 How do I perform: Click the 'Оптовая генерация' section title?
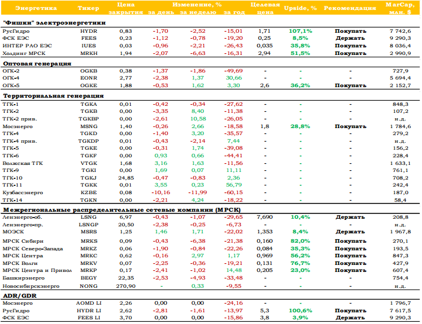tap(37, 64)
